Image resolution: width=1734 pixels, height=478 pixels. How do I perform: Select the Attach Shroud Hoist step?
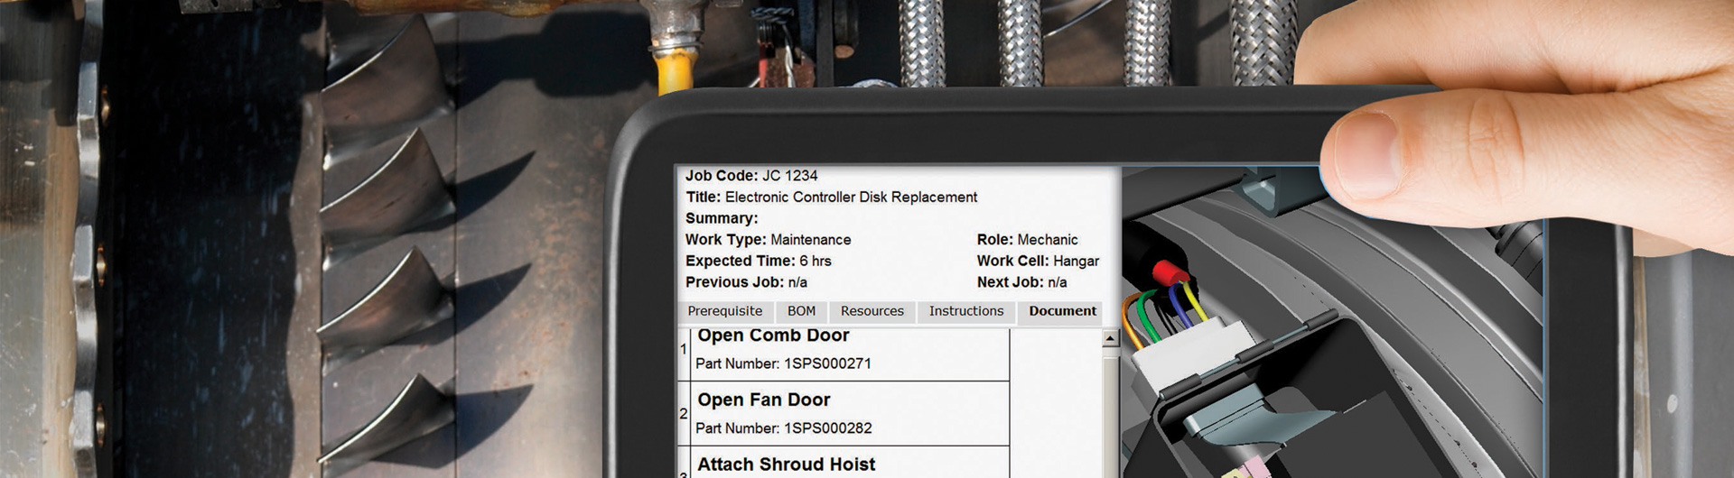[x=786, y=464]
